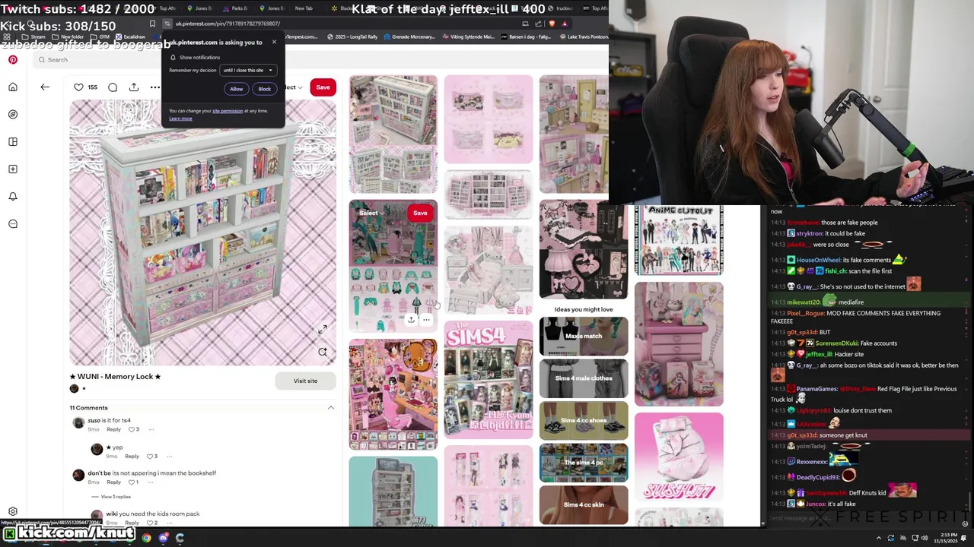Click the browser address bar URL
Viewport: 974px width, 547px height.
[x=228, y=24]
